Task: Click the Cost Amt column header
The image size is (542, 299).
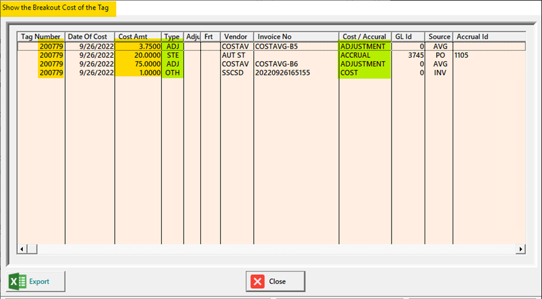Action: coord(137,37)
